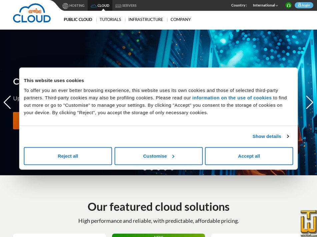The image size is (317, 237).
Task: Click the left carousel arrow
Action: pyautogui.click(x=7, y=102)
